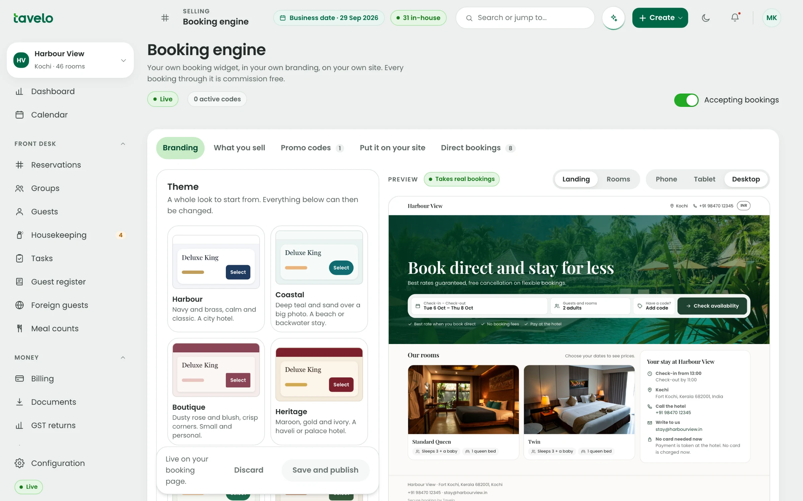
Task: Open Guests list
Action: coord(70,211)
